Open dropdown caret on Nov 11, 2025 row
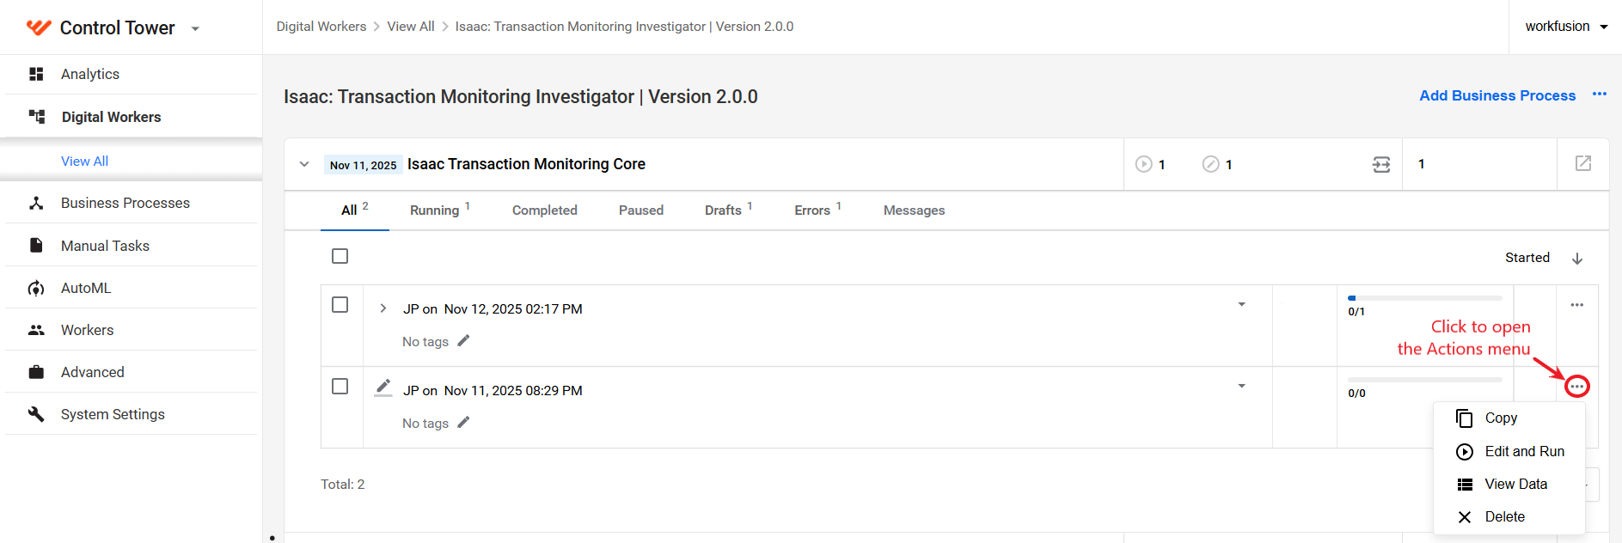 pos(1241,387)
